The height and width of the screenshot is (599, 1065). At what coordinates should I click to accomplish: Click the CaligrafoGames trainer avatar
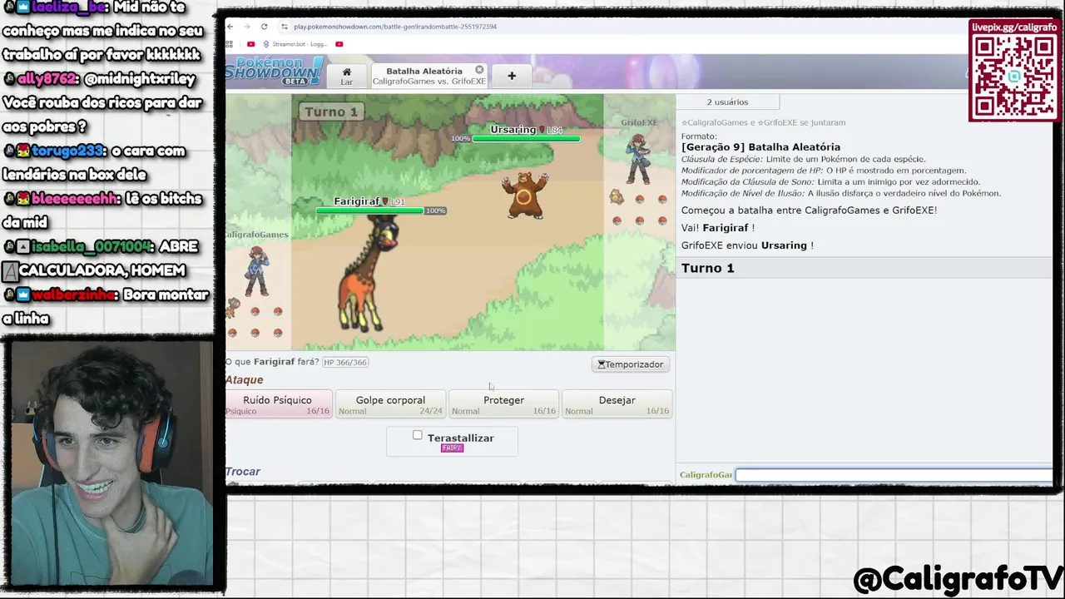tap(257, 270)
